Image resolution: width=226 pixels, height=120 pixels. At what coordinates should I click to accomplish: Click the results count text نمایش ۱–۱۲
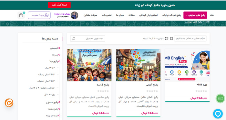(153, 39)
